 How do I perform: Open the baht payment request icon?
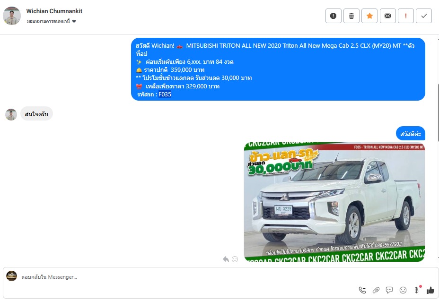tap(417, 290)
